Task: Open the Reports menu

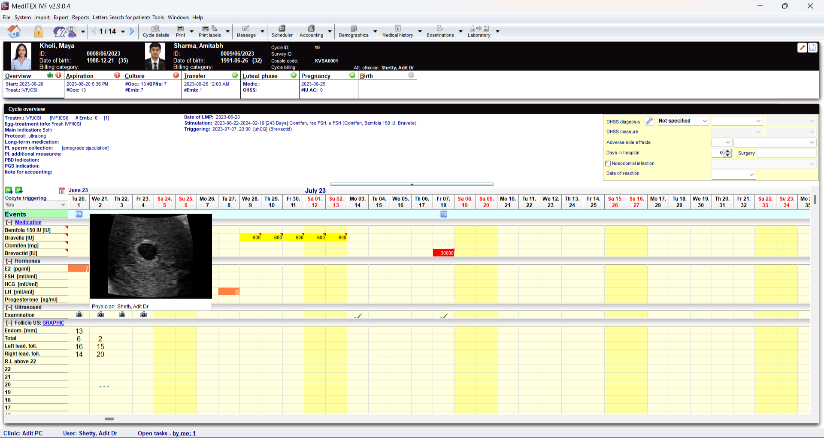Action: 80,18
